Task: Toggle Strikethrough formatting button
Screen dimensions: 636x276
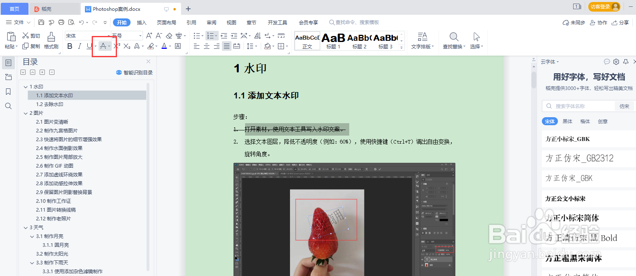Action: (103, 46)
